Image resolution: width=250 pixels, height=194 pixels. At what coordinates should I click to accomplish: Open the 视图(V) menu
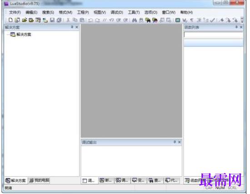pos(100,12)
